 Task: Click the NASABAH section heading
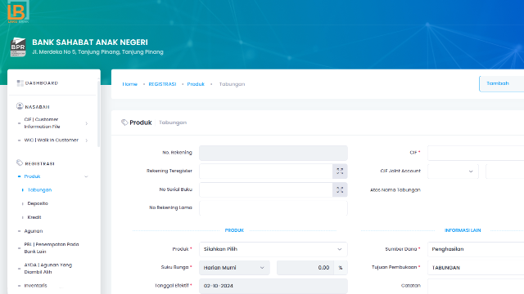37,107
